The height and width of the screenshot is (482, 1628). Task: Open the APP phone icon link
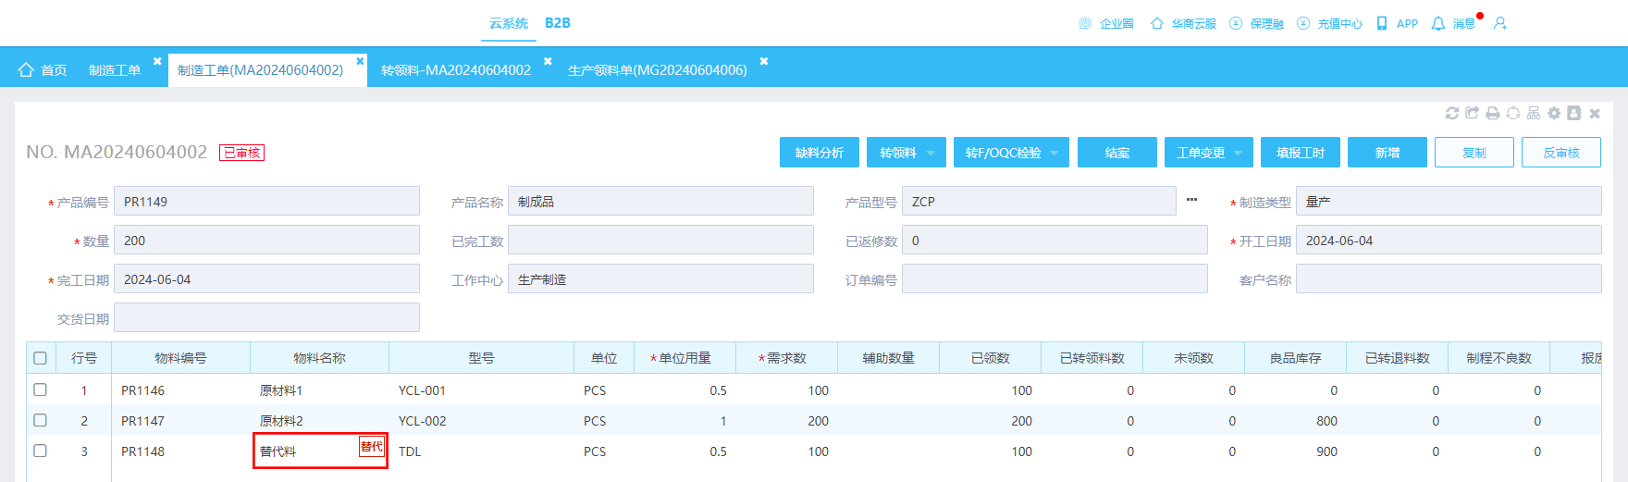[x=1398, y=23]
